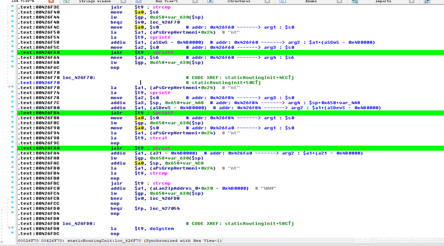Viewport: 444px width, 246px height.
Task: Open the Strings window tab
Action: click(94, 1)
